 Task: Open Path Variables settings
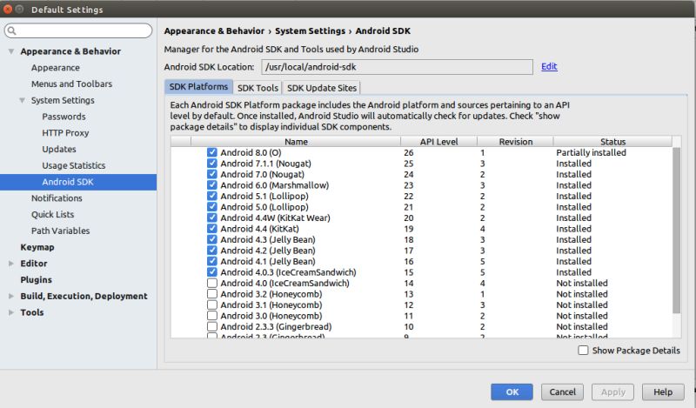coord(60,231)
